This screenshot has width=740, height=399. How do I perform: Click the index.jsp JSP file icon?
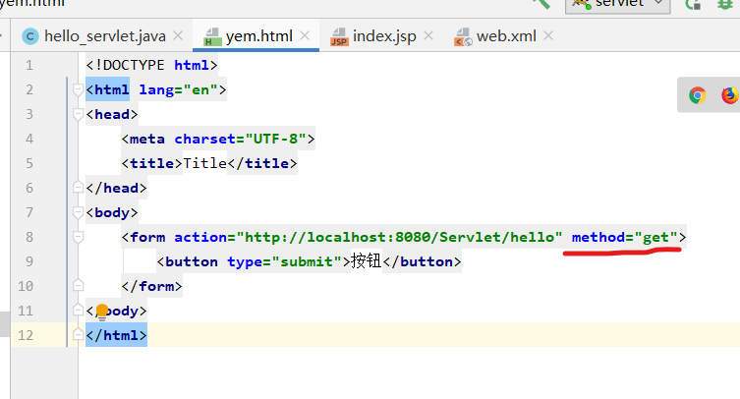(339, 36)
